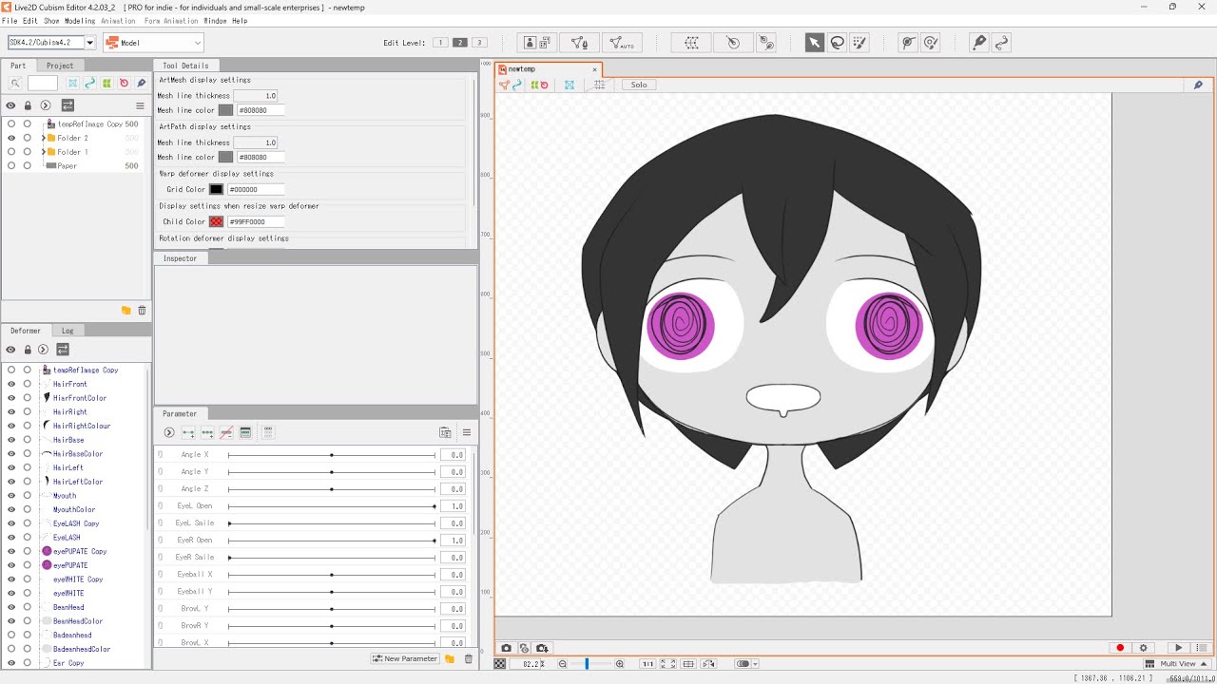Close the newtemp tab
This screenshot has width=1217, height=684.
(x=595, y=69)
